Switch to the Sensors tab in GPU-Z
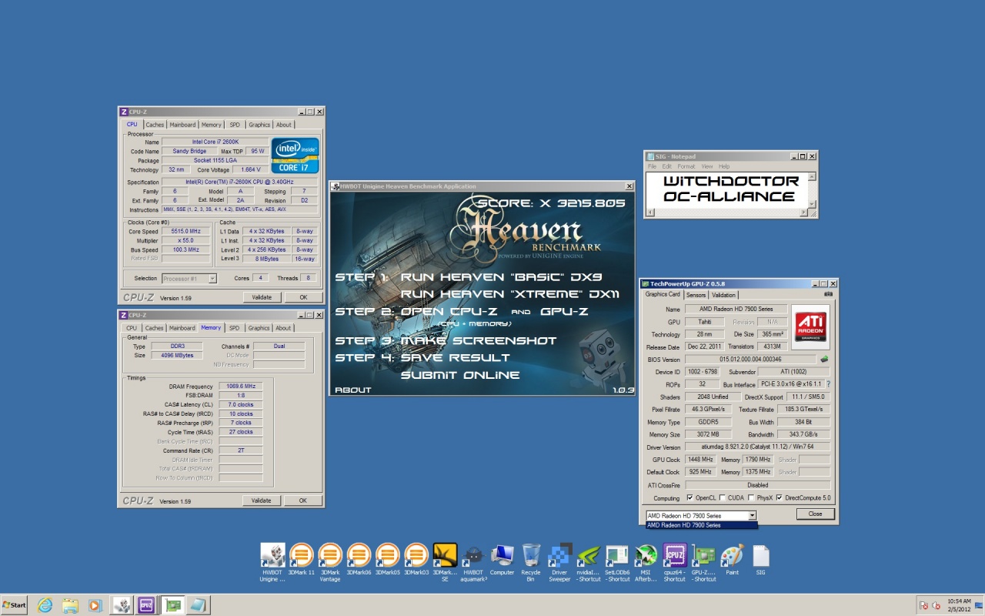Screen dimensions: 985x616 (x=696, y=295)
